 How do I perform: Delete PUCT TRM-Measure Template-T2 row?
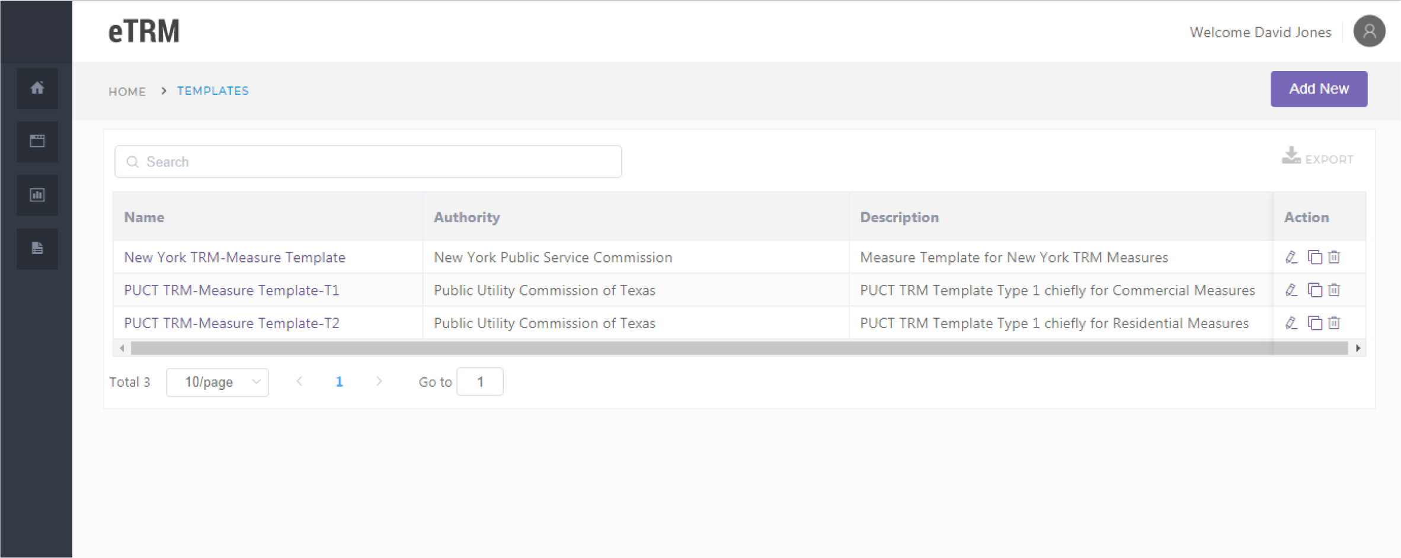click(1334, 323)
